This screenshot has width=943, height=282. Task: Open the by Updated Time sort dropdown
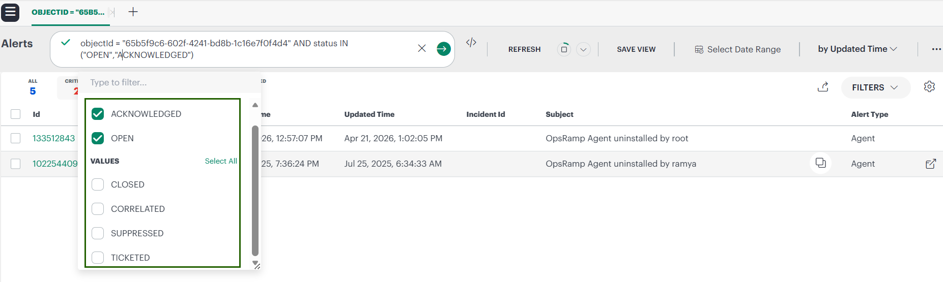857,49
